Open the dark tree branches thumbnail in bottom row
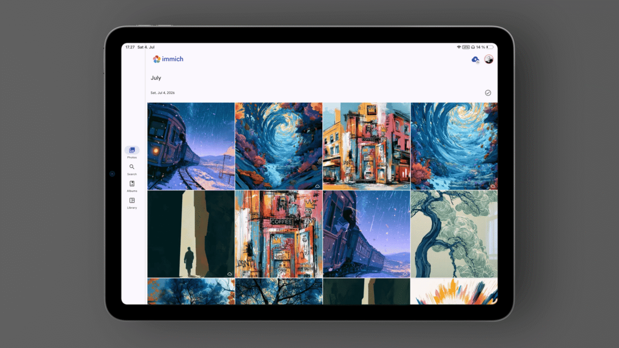Image resolution: width=619 pixels, height=348 pixels. (279, 291)
